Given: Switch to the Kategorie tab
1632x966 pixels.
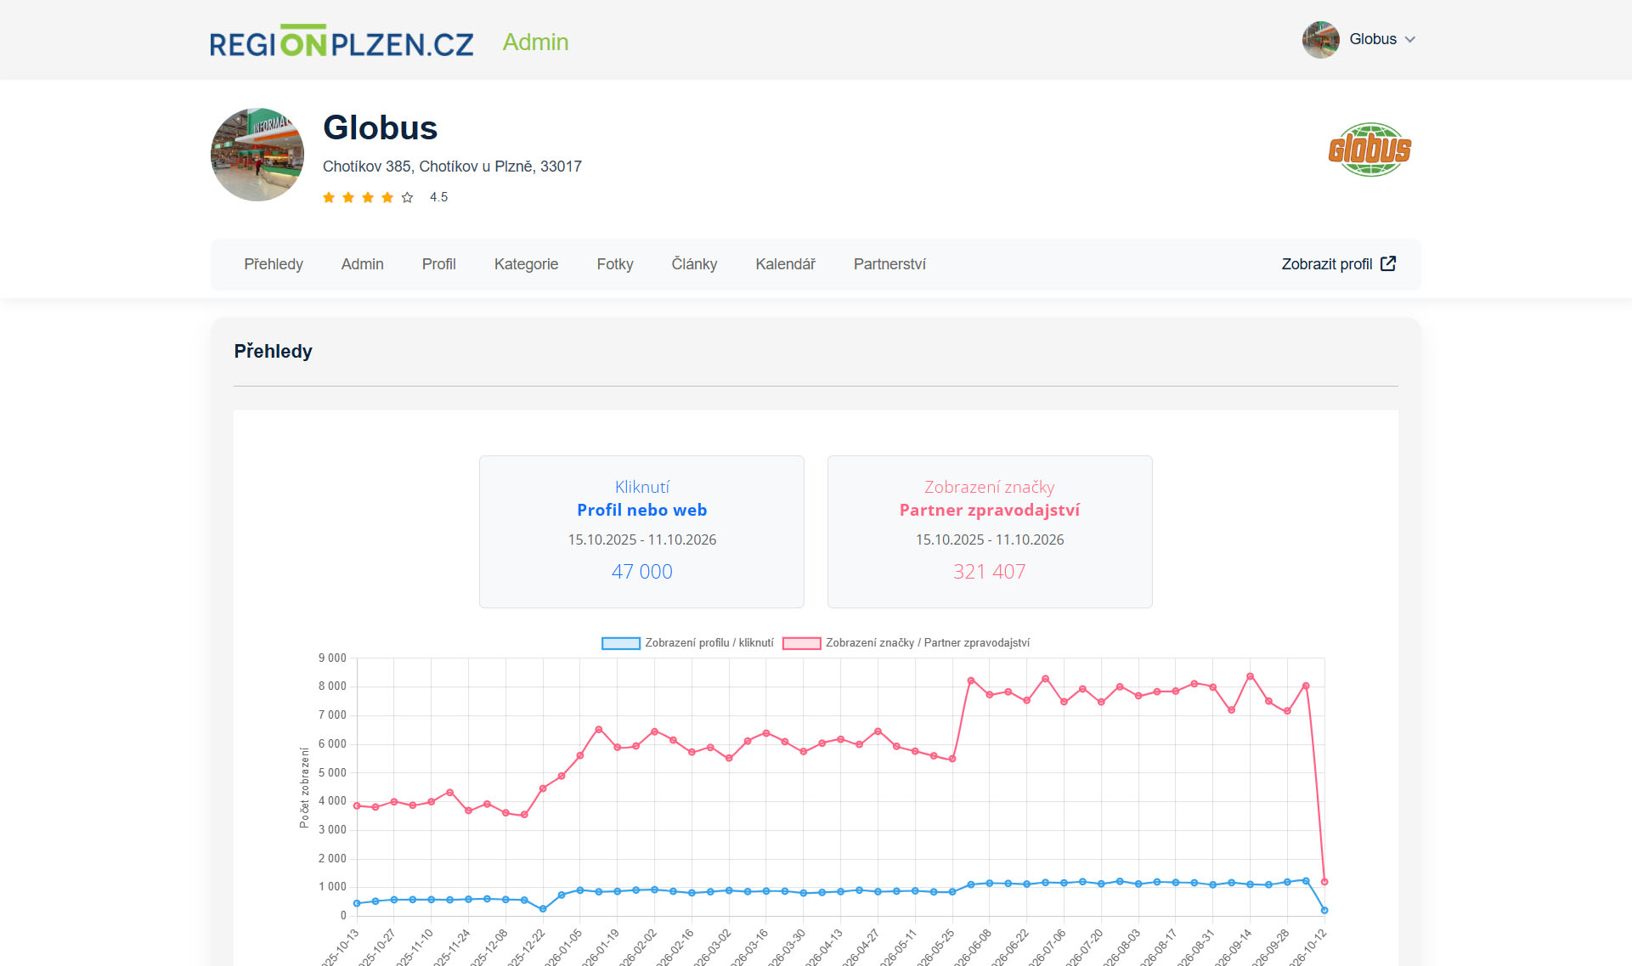Looking at the screenshot, I should [x=526, y=264].
